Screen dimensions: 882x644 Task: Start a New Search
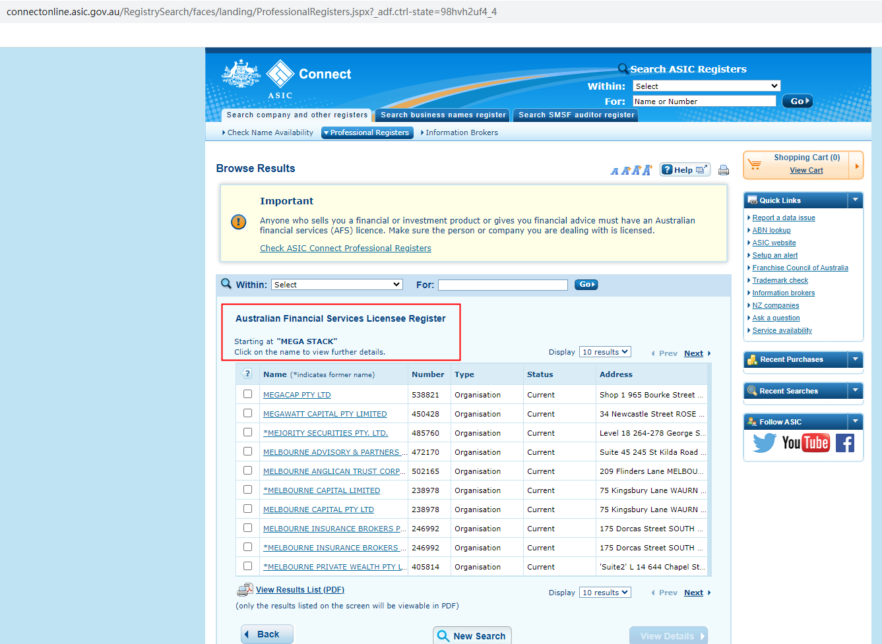coord(472,635)
